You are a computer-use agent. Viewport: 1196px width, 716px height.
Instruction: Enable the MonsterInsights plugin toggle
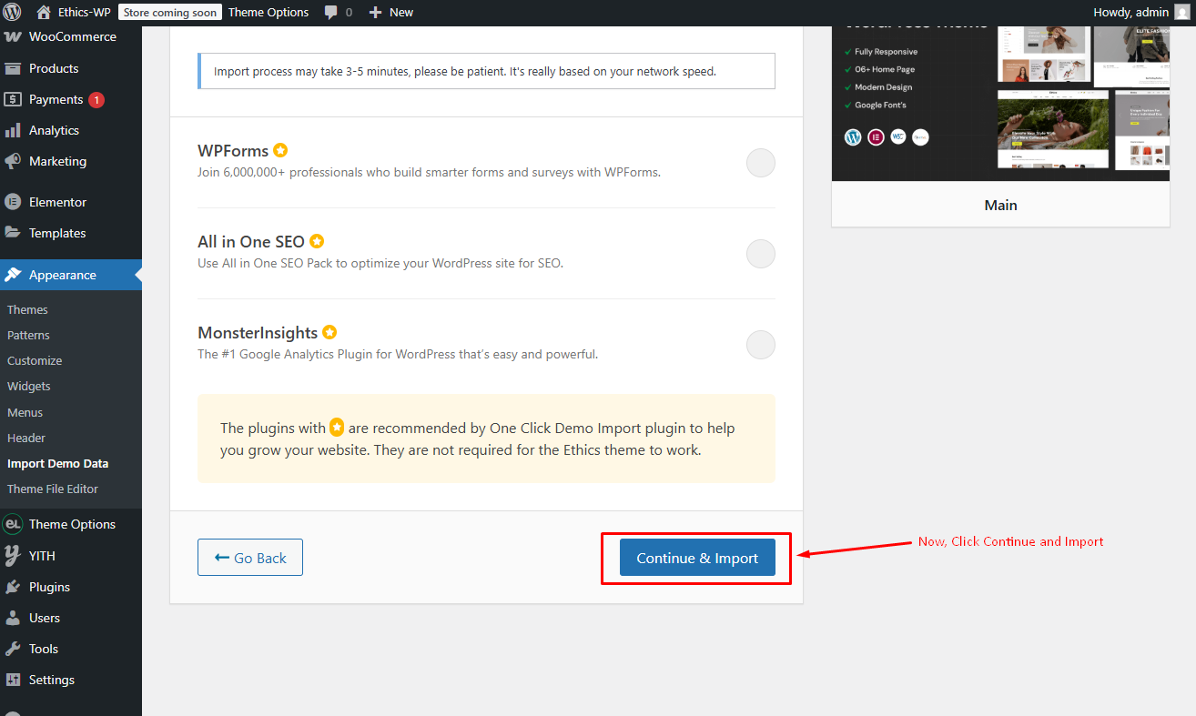pos(761,346)
